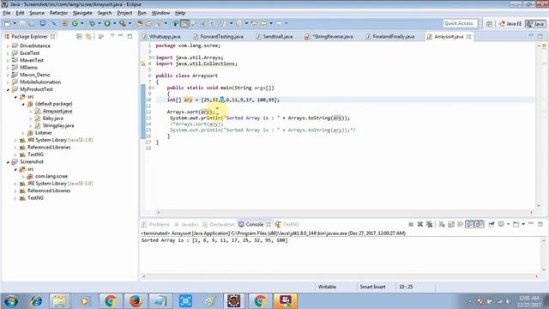
Task: Open the Refactor menu
Action: [x=58, y=13]
